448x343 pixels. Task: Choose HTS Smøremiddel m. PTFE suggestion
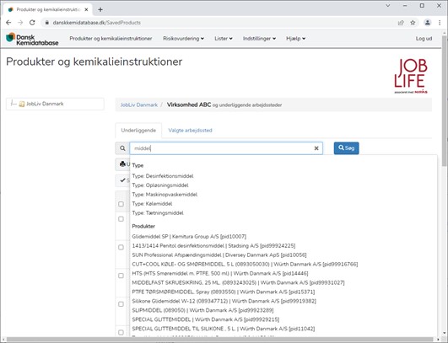pyautogui.click(x=220, y=273)
